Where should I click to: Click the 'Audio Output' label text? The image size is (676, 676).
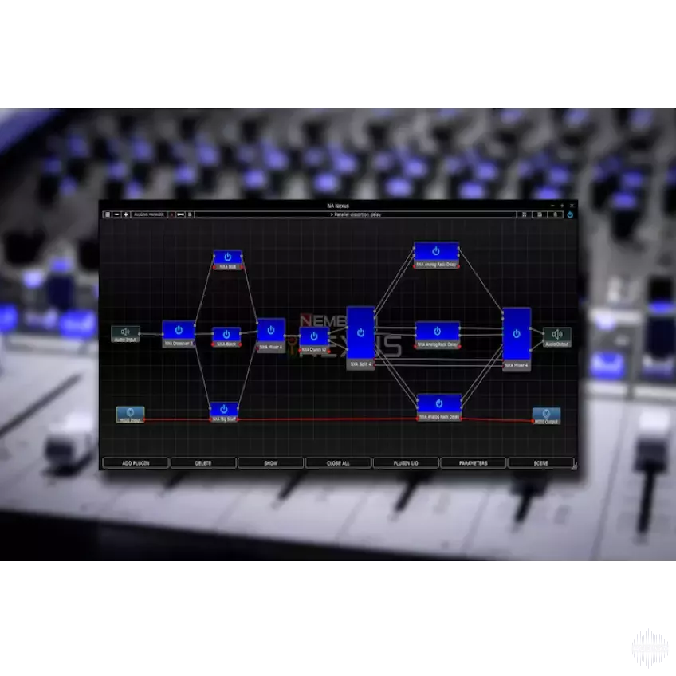[557, 344]
